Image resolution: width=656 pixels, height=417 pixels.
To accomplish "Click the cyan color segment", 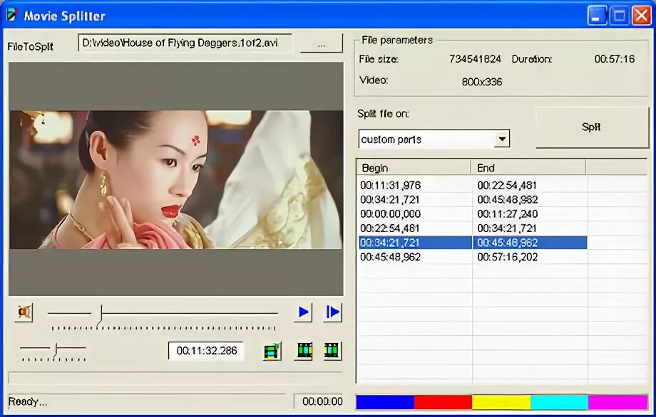I will click(x=559, y=402).
